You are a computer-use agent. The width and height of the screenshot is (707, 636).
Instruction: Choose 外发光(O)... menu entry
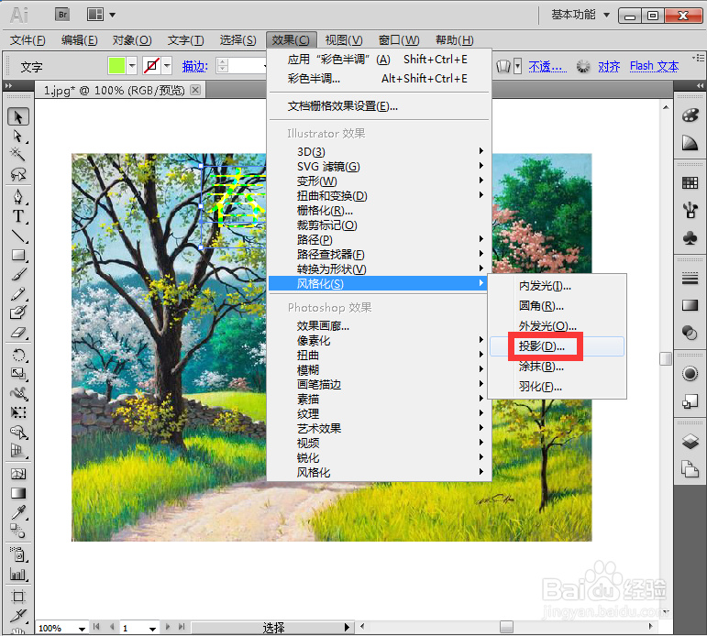point(557,326)
